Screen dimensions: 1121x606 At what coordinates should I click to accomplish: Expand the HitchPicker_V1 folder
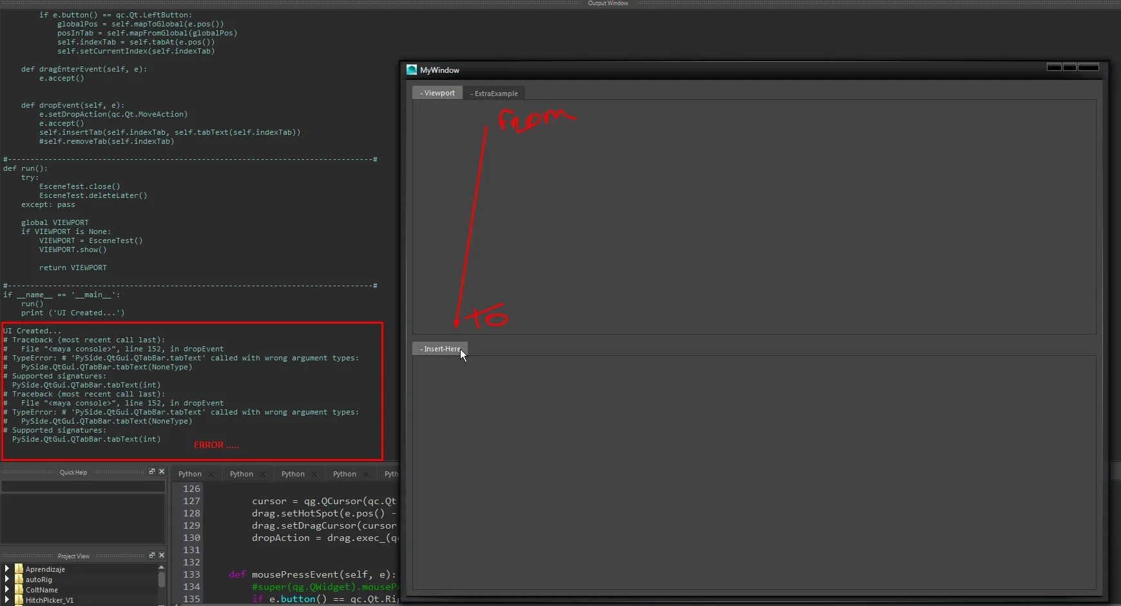coord(7,600)
